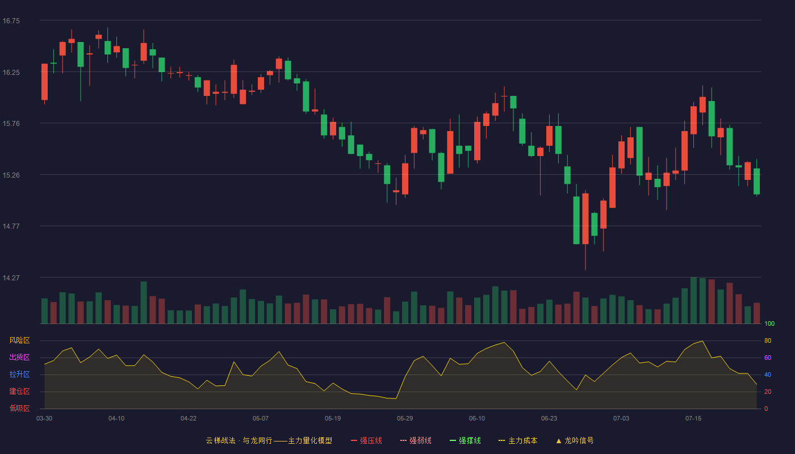Click the 云梯战法 主力量化模型 legend title
The image size is (795, 454).
coord(269,440)
